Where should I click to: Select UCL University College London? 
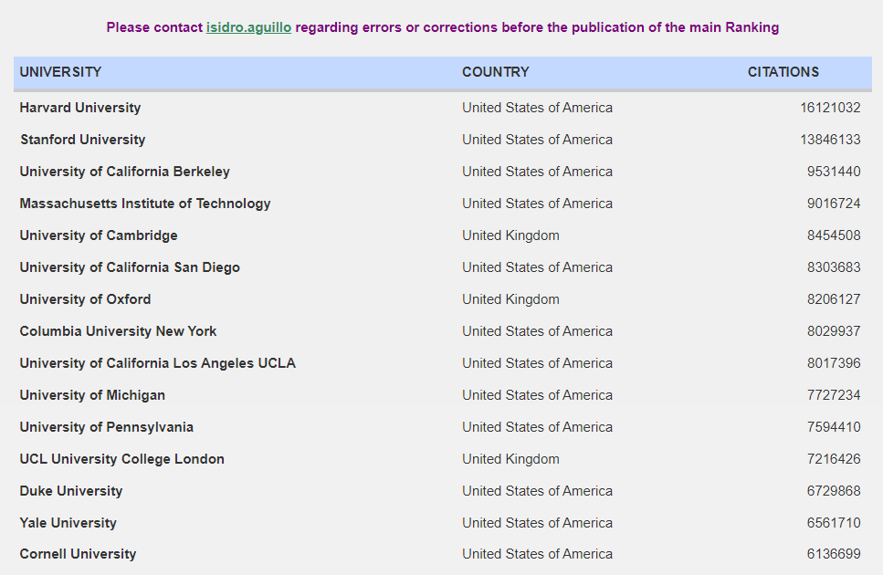click(x=121, y=459)
